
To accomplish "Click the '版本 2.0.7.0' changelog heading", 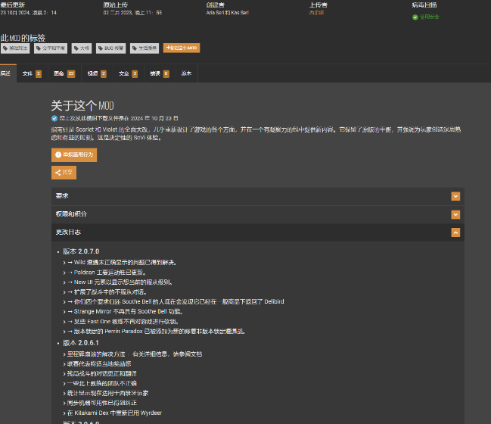I will (81, 251).
